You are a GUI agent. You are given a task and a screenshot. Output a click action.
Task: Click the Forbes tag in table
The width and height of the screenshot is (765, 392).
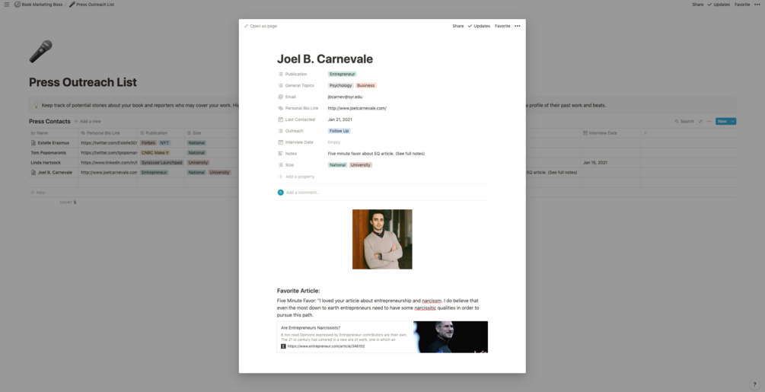tap(148, 143)
